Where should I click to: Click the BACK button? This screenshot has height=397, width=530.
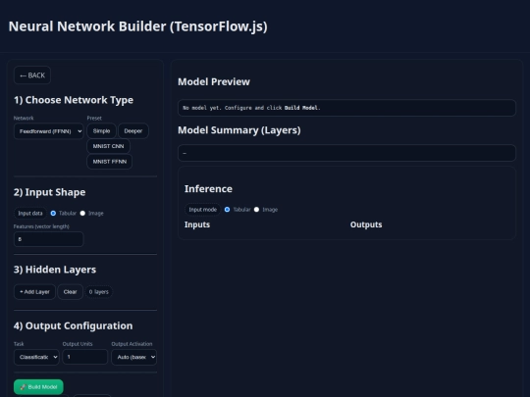pyautogui.click(x=32, y=75)
